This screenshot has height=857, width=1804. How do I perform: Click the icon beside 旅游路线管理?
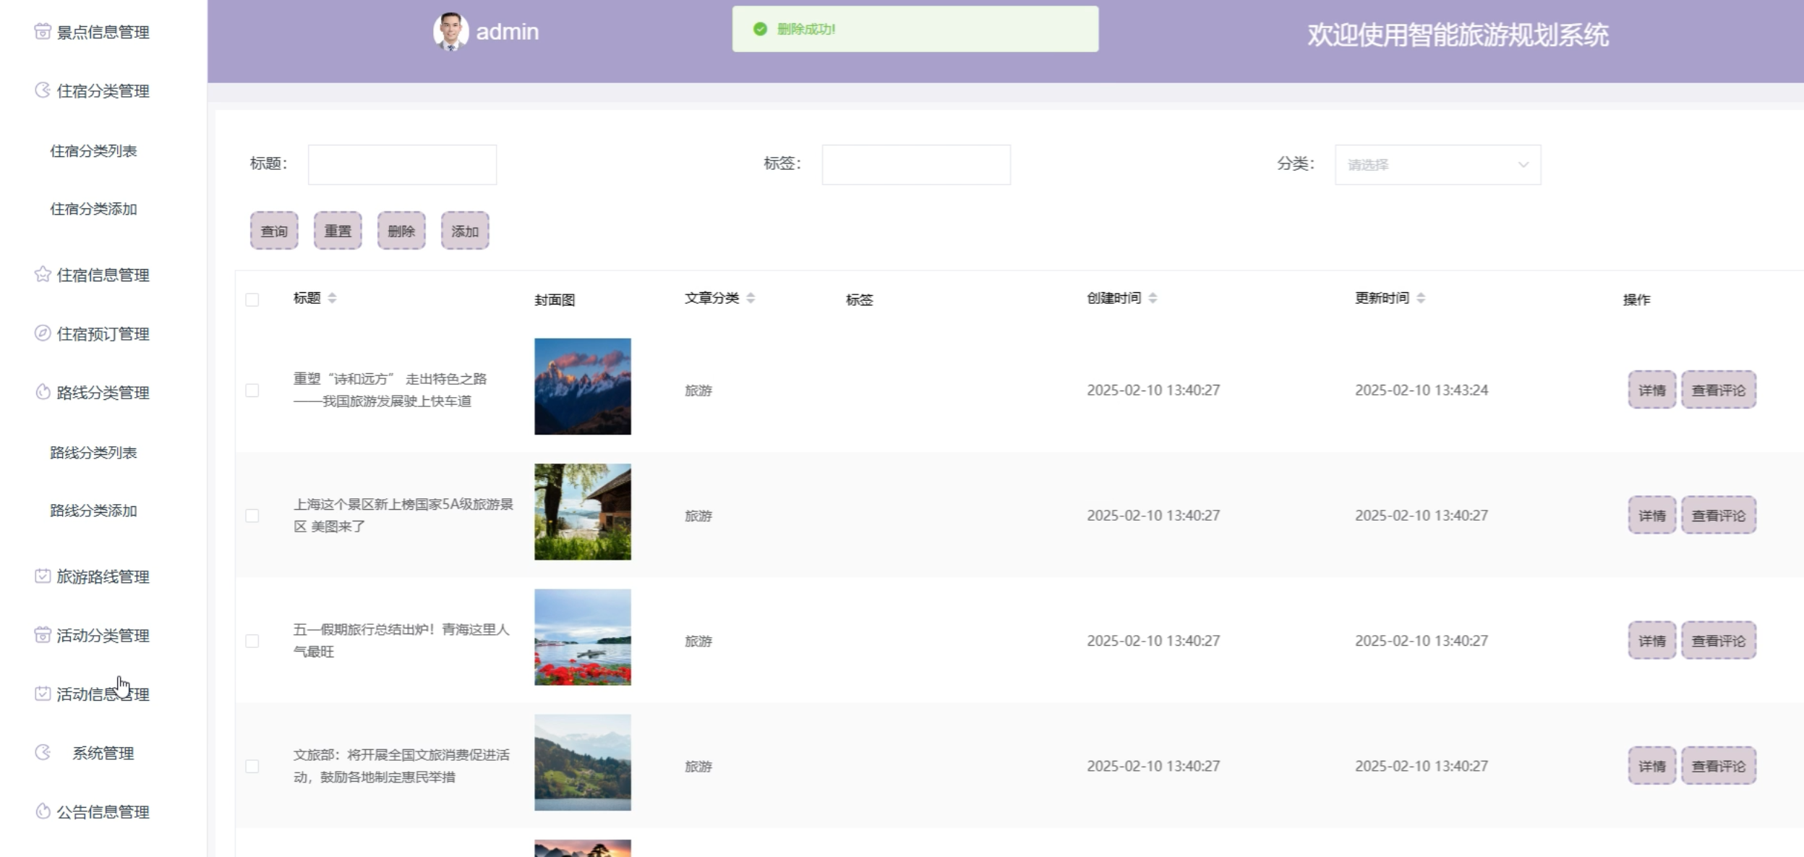click(x=43, y=576)
